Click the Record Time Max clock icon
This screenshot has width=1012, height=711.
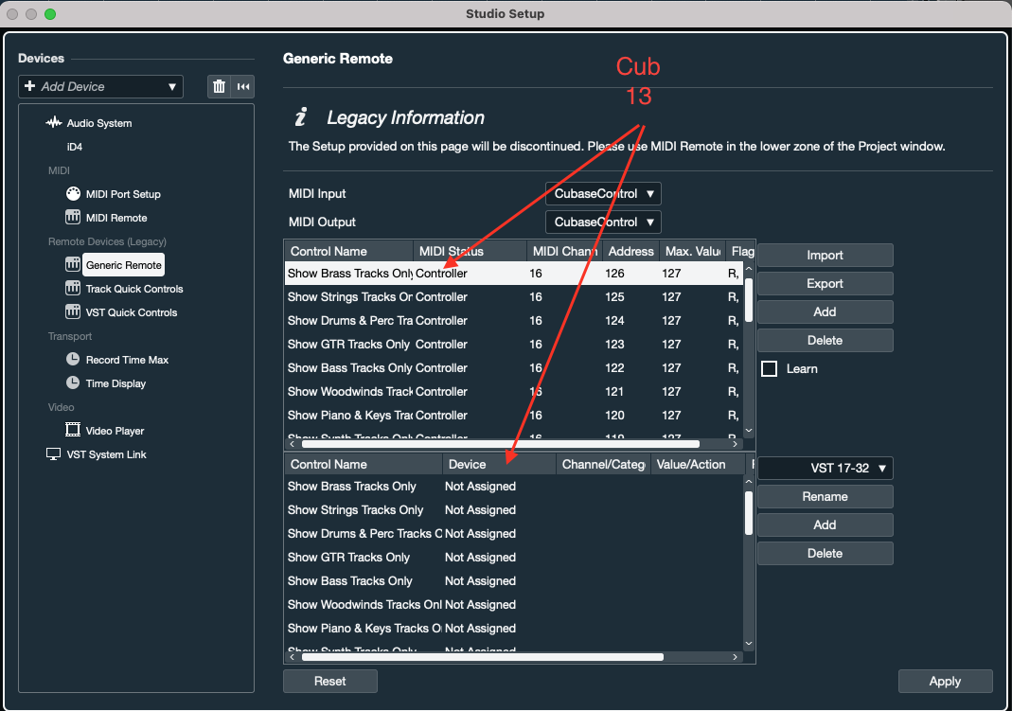coord(73,360)
